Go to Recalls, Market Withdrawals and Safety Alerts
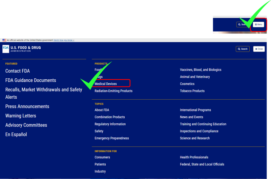 (x=44, y=93)
